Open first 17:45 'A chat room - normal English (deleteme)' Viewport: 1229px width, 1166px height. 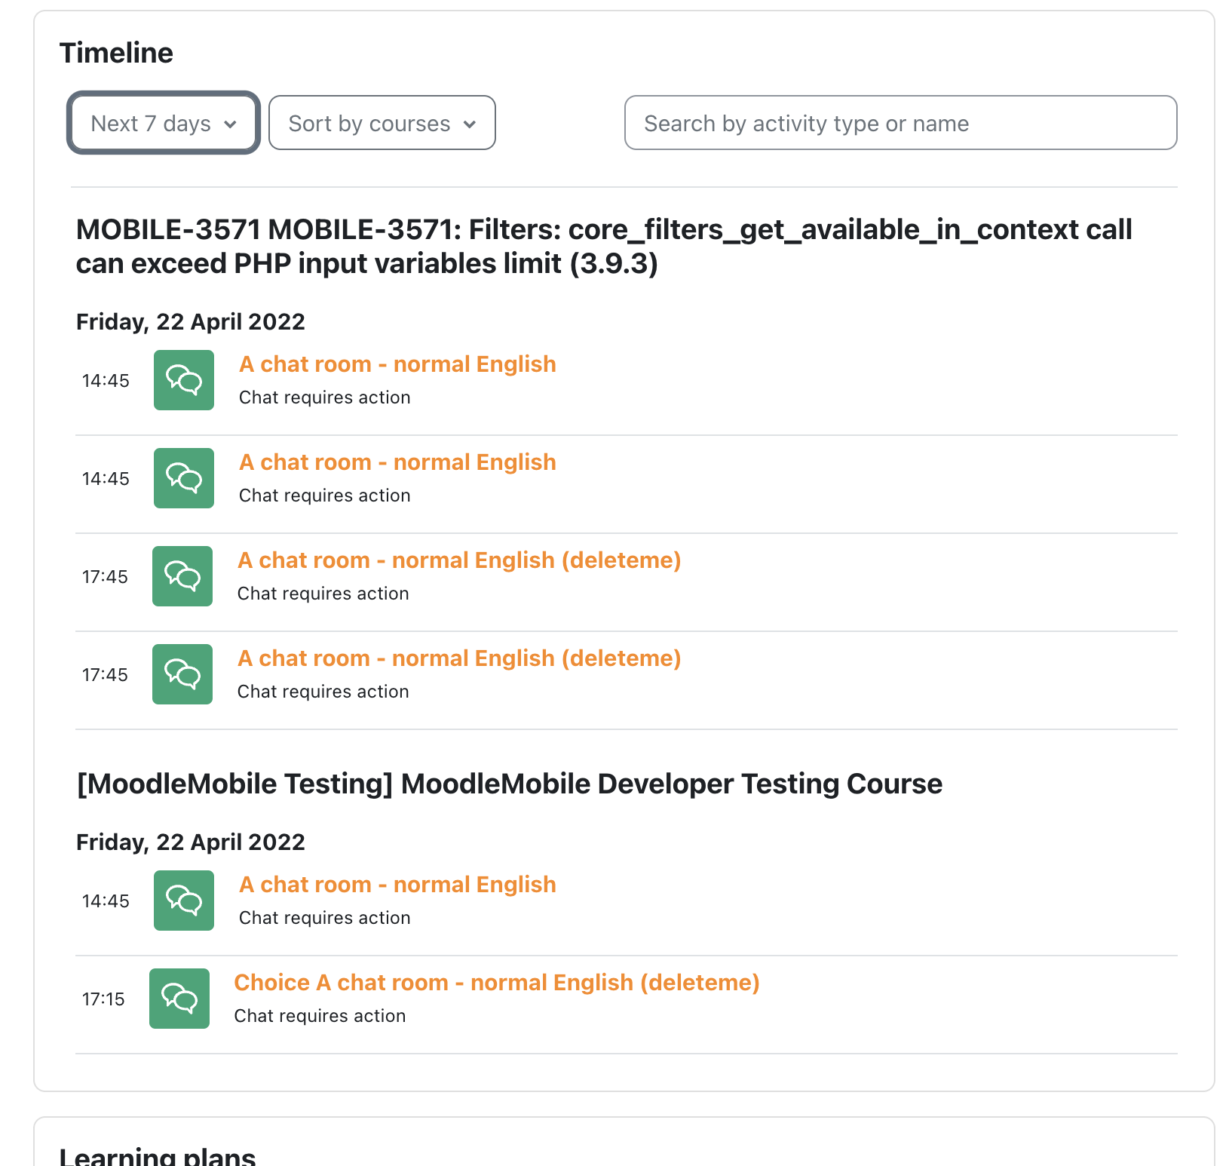459,560
